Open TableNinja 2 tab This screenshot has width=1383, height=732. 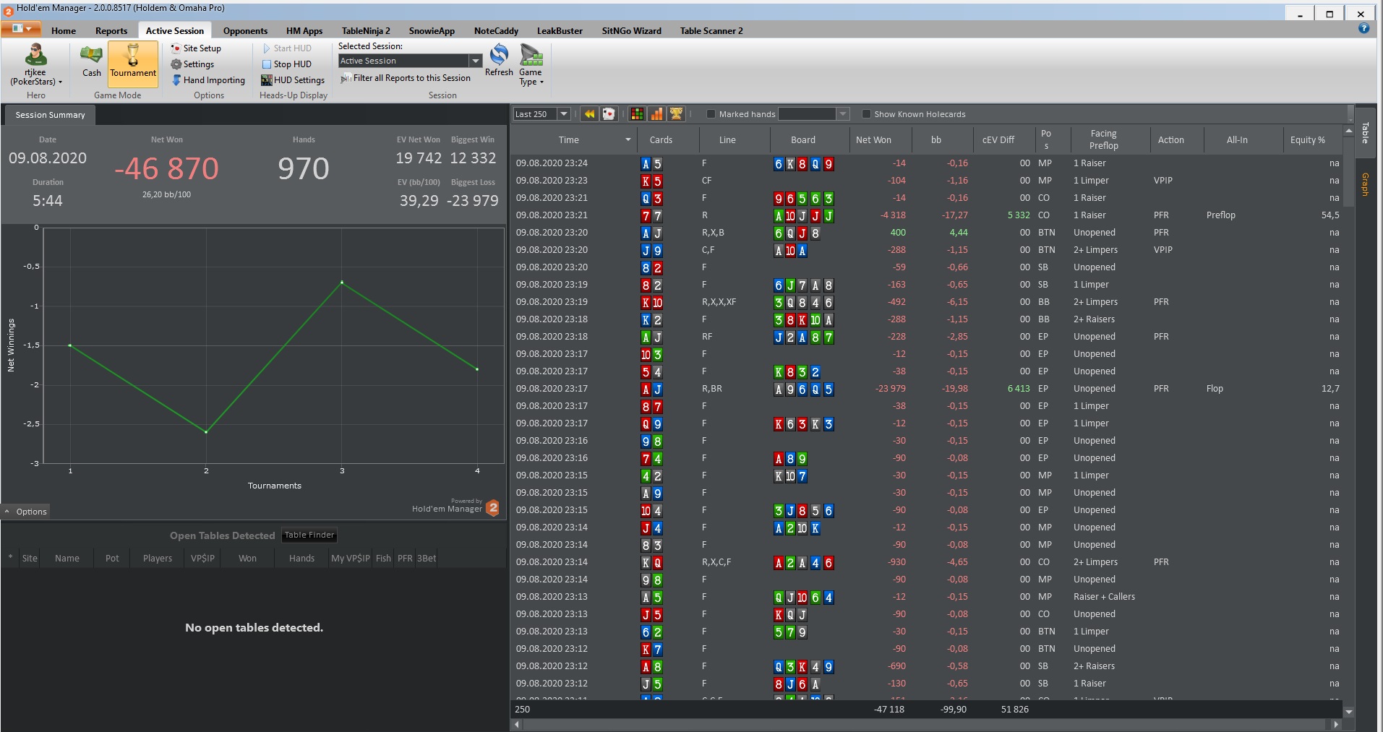pos(366,30)
